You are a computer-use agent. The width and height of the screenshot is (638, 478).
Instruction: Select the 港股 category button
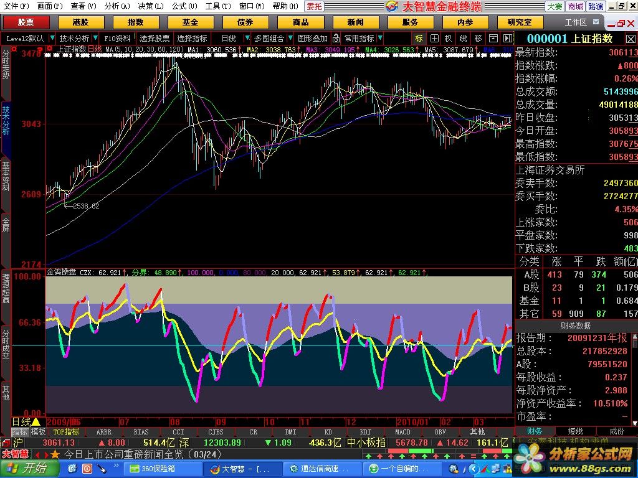click(81, 22)
